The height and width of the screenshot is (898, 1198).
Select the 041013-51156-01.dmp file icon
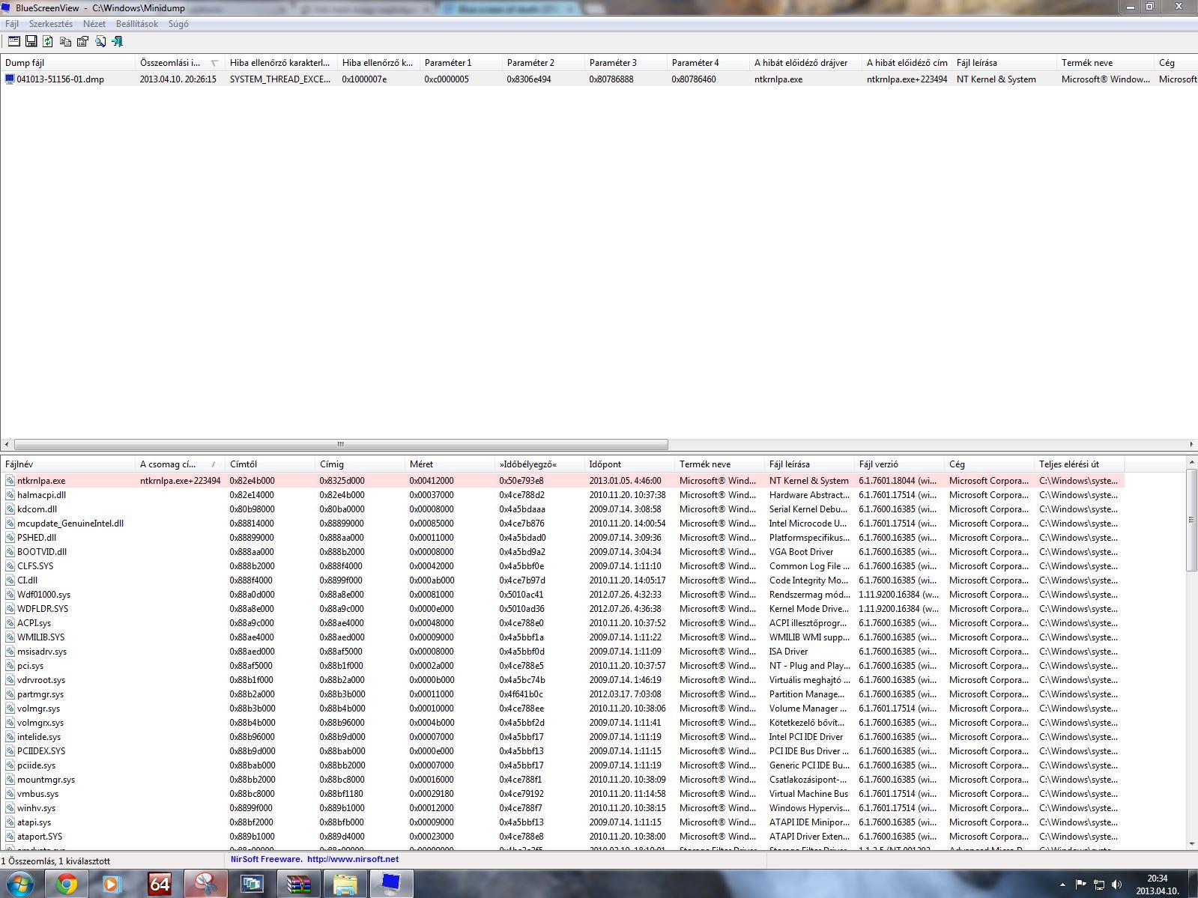(10, 79)
